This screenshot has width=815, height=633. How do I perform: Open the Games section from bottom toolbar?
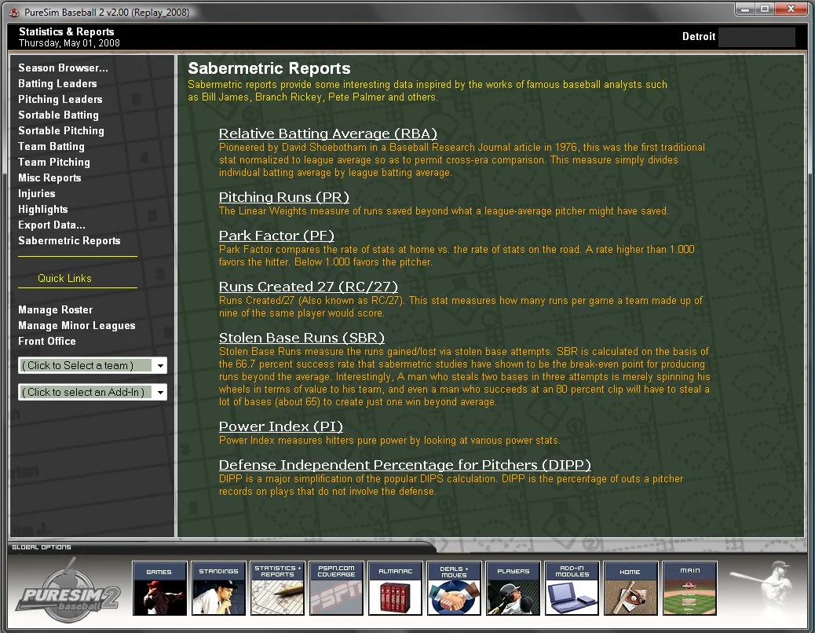(159, 587)
